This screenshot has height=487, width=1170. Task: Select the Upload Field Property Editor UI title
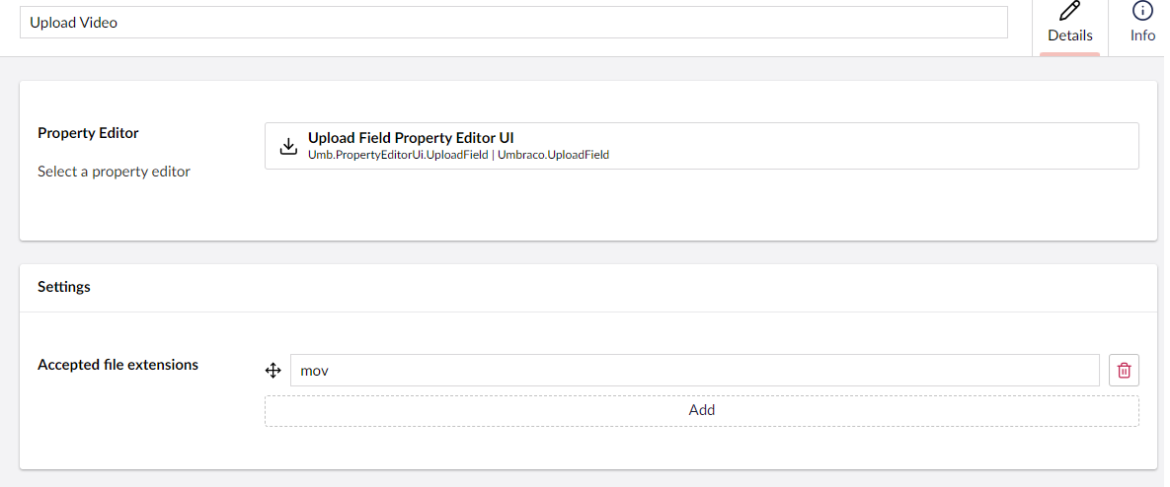[x=411, y=138]
